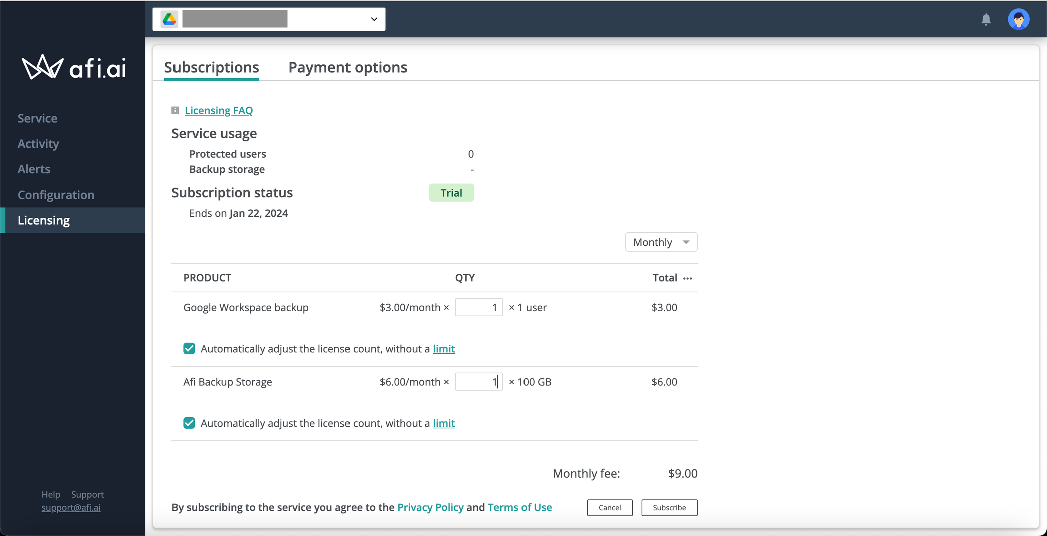Expand the tenant selector dropdown arrow
The image size is (1047, 536).
pos(374,19)
